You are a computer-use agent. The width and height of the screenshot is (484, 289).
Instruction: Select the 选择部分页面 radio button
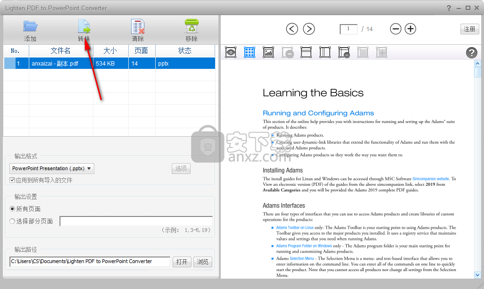pyautogui.click(x=12, y=221)
